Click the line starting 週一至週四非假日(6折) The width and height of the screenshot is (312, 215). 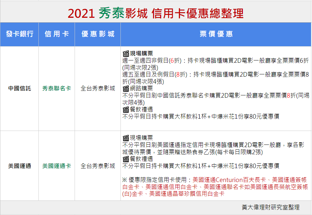[215, 60]
